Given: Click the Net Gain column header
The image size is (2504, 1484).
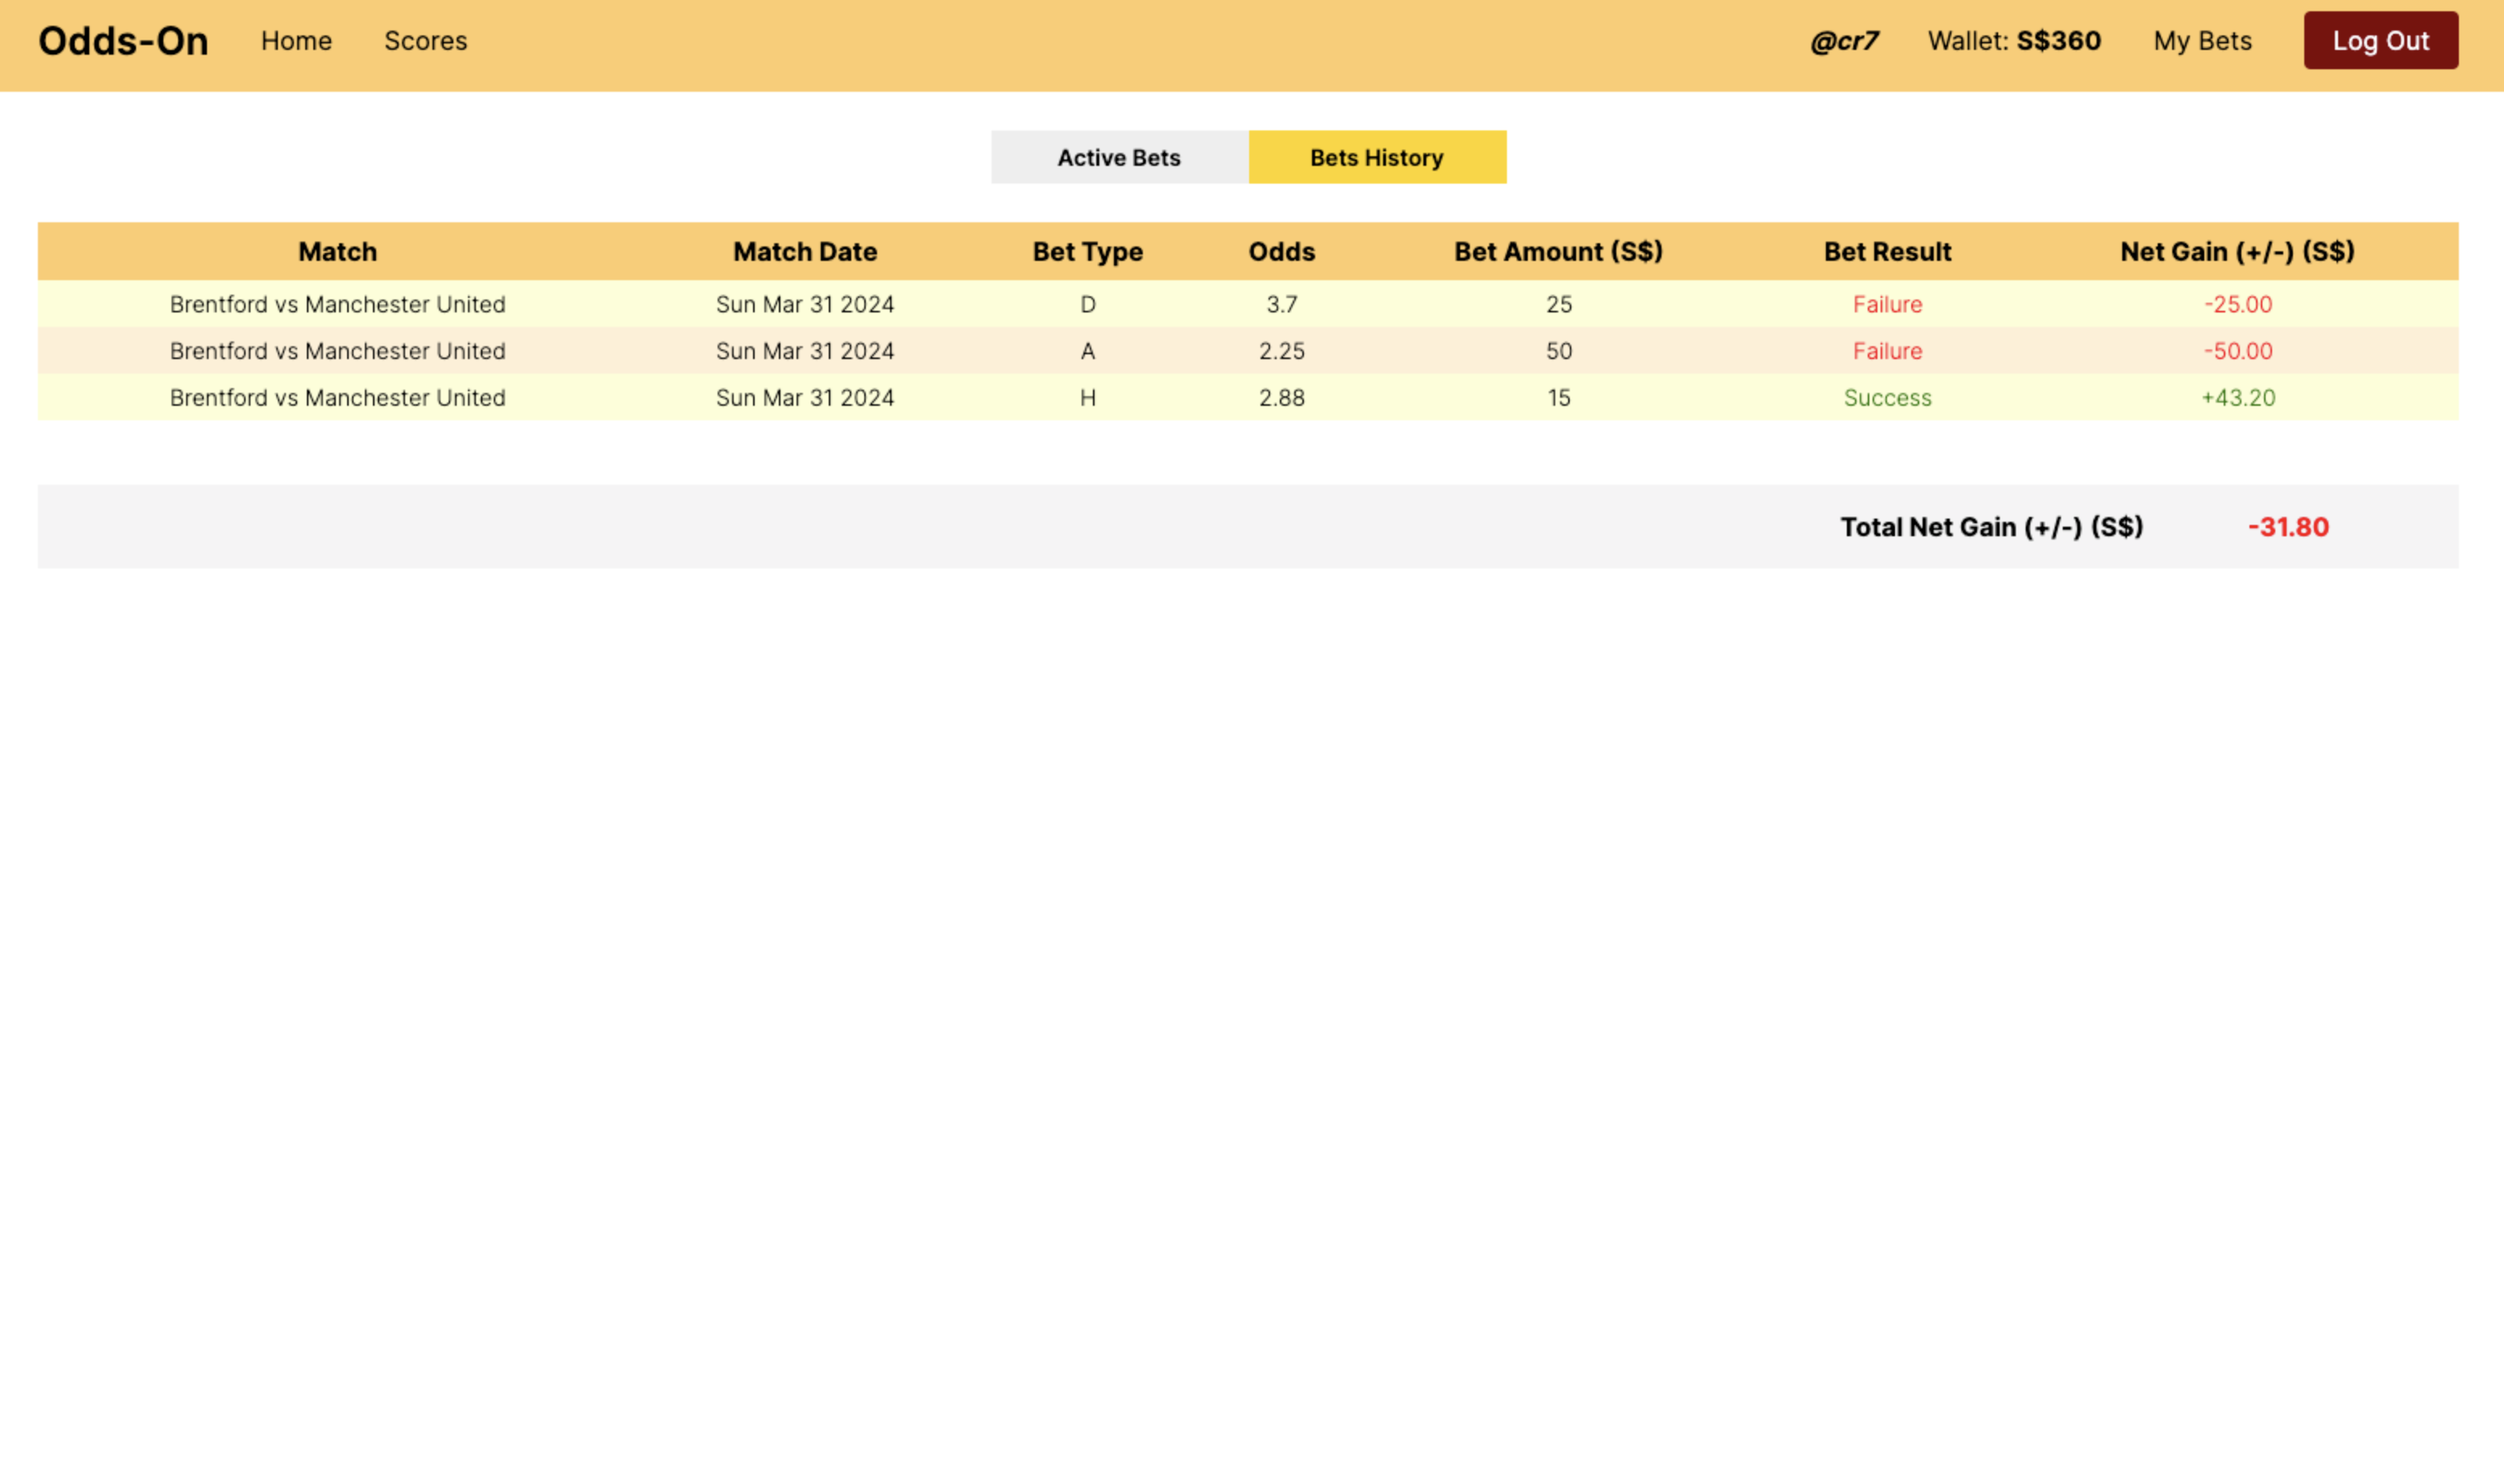Looking at the screenshot, I should click(x=2237, y=252).
